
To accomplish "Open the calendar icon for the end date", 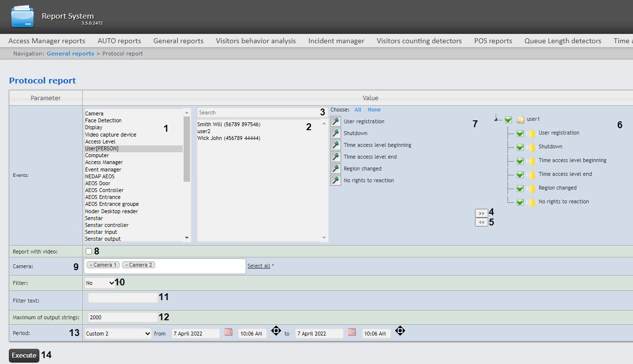I will [x=351, y=333].
